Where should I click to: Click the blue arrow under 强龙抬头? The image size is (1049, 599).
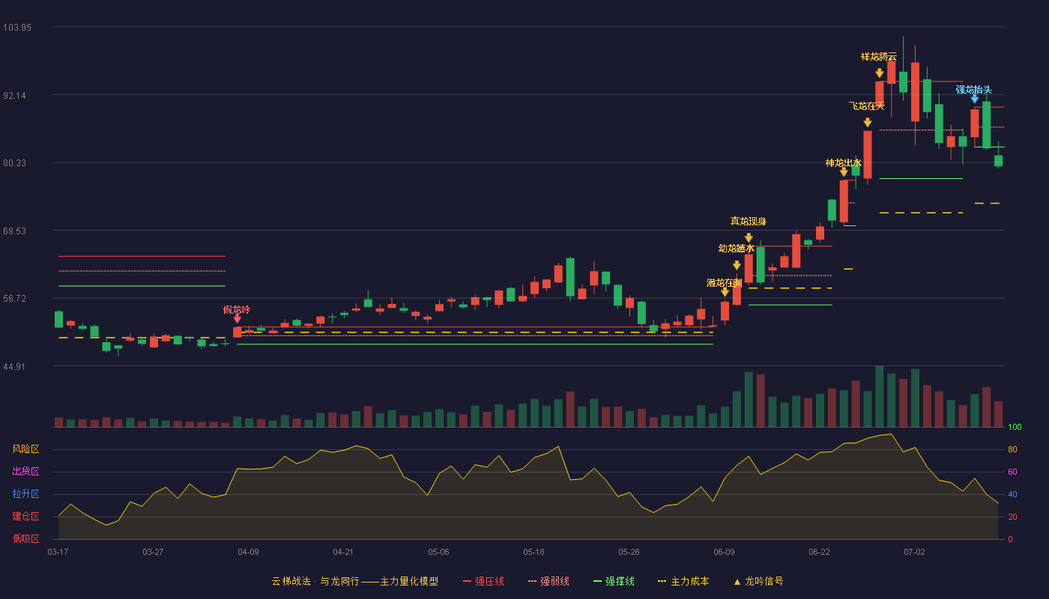(975, 99)
